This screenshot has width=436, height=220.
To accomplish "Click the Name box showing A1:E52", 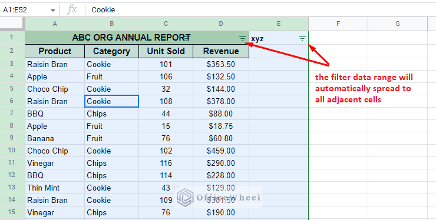I will [29, 10].
